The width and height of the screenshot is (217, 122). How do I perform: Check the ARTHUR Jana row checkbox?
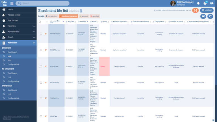(x=41, y=66)
